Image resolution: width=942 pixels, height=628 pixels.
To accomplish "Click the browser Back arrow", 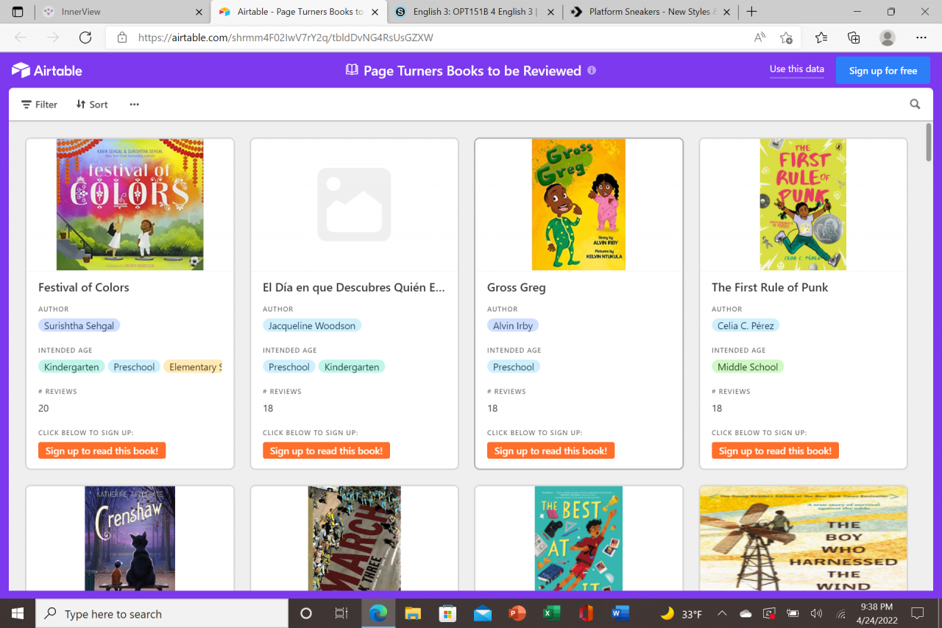I will [21, 38].
